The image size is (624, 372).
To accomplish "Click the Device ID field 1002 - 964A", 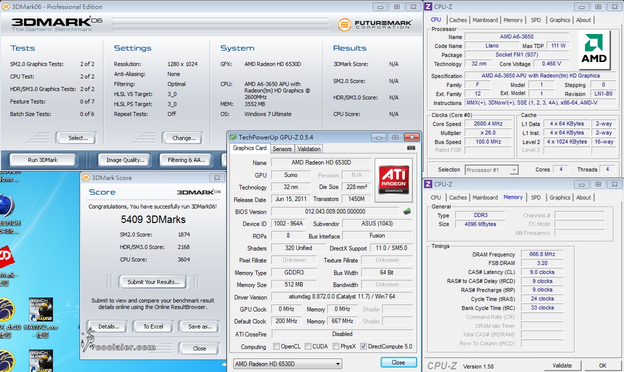I will pos(288,223).
